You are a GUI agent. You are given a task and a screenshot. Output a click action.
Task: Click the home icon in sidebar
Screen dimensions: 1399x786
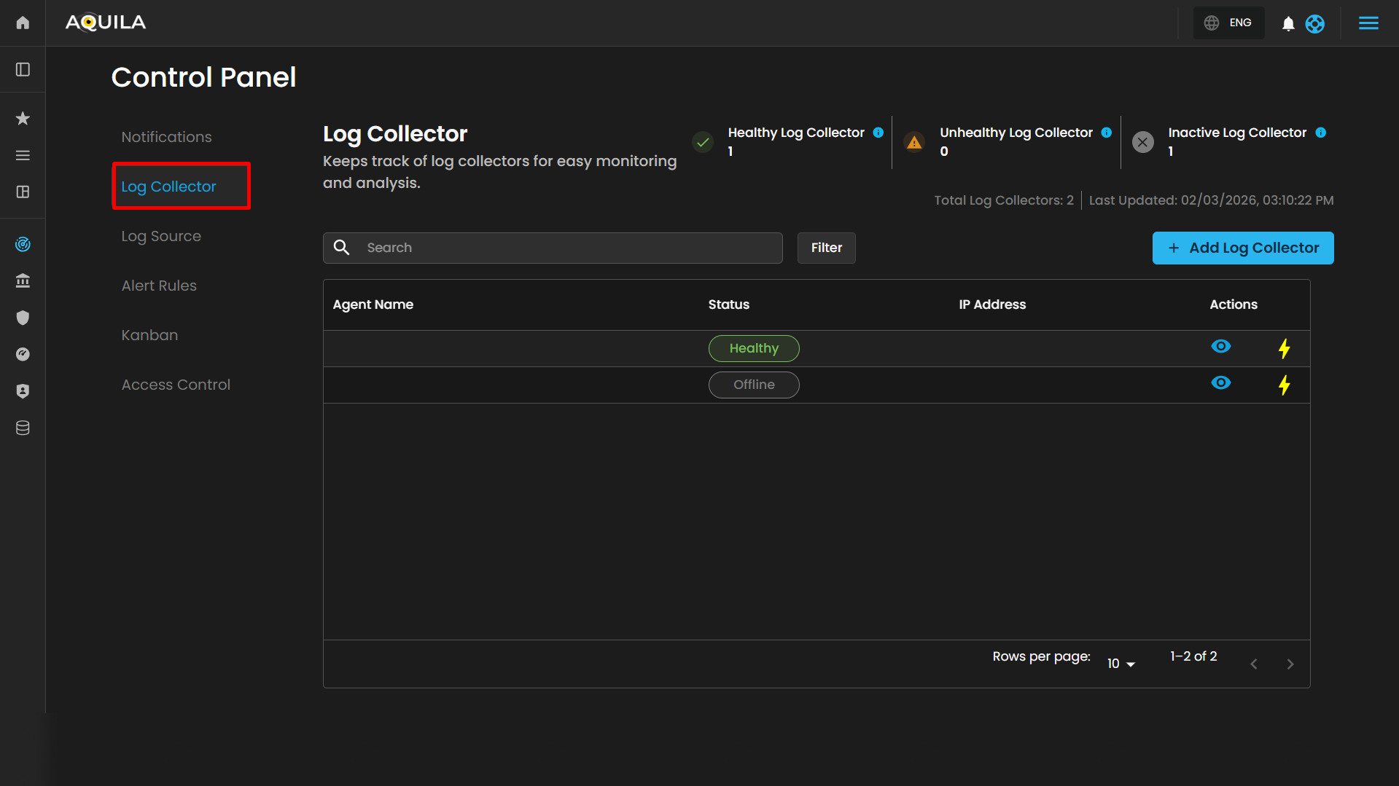(x=23, y=23)
